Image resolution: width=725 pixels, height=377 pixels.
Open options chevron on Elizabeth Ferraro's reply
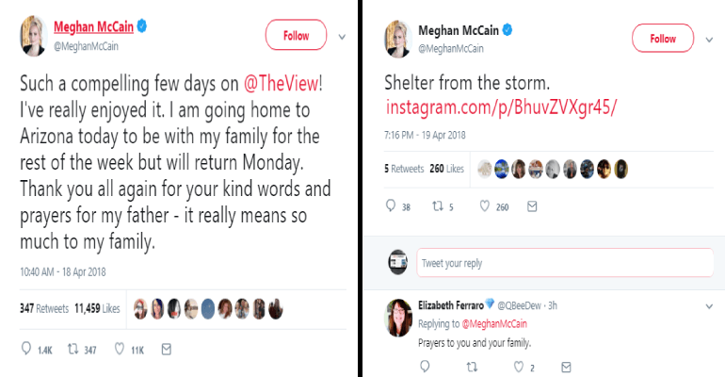click(709, 306)
